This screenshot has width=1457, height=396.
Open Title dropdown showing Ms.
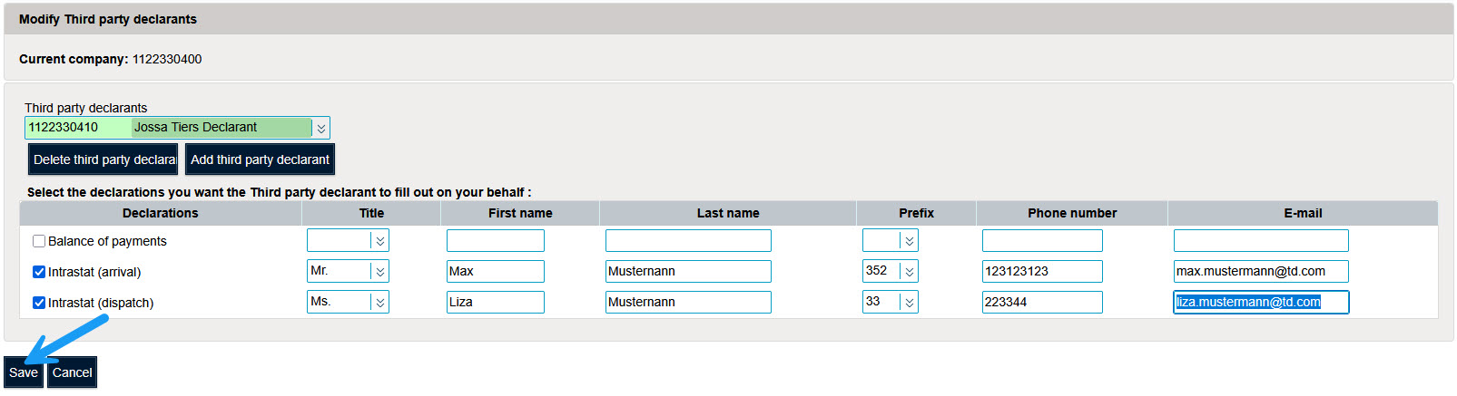pyautogui.click(x=380, y=302)
